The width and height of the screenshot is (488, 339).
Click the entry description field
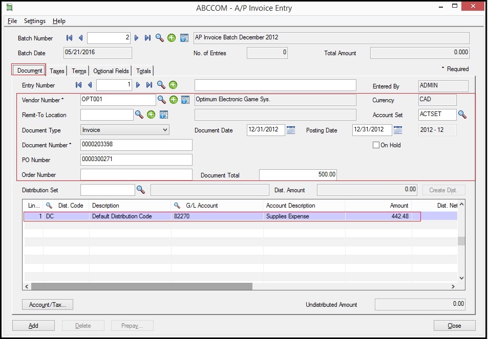point(275,85)
